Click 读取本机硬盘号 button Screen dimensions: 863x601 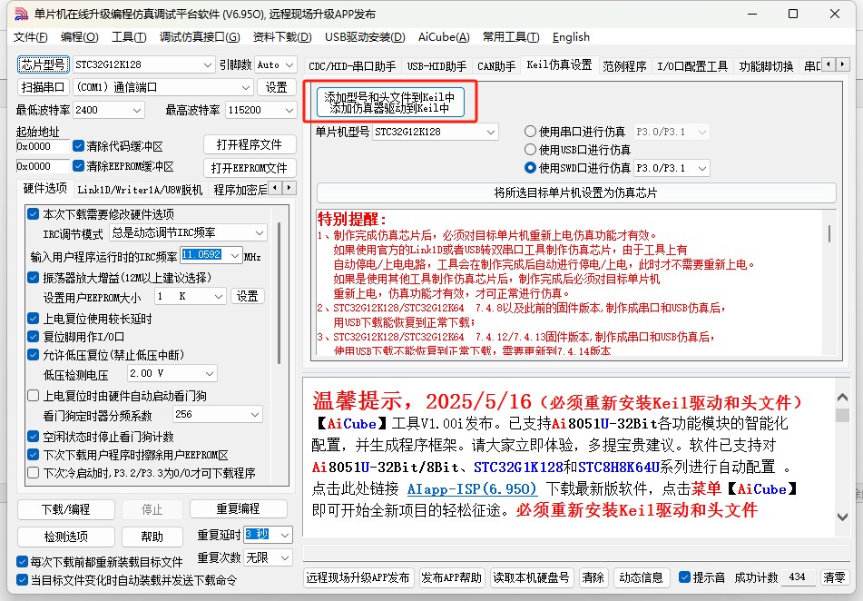pos(531,577)
